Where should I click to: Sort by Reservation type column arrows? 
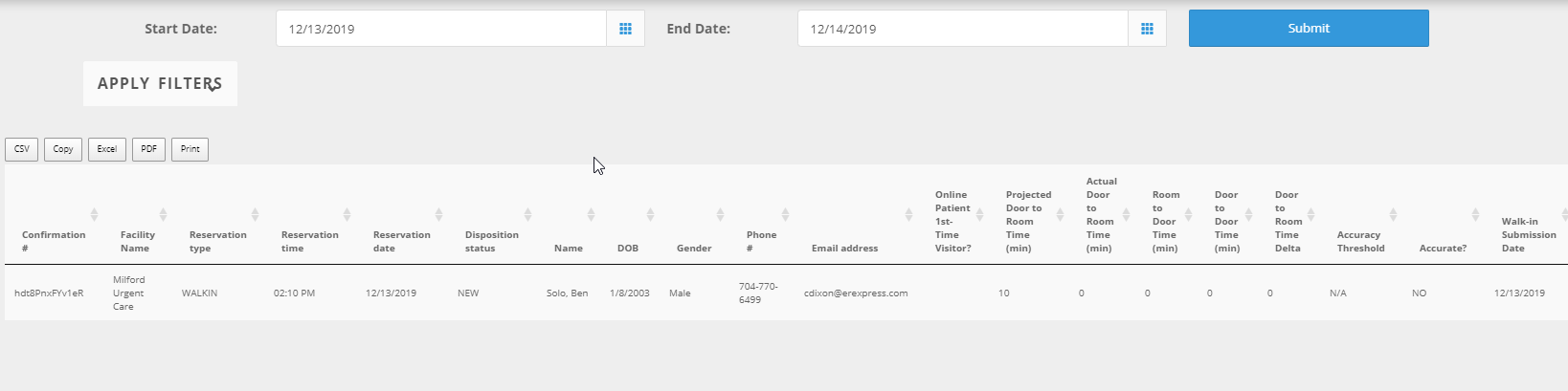tap(255, 214)
